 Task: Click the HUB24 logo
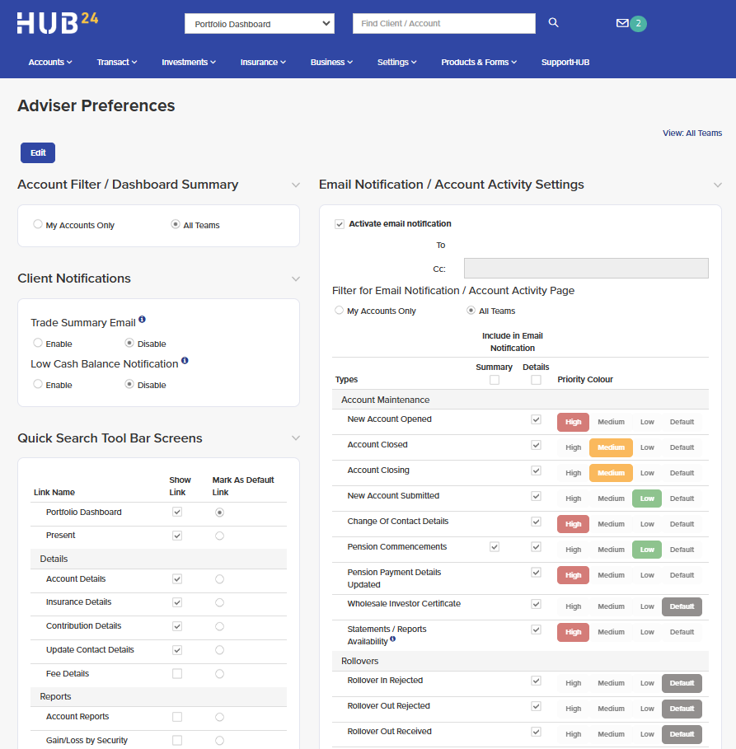click(58, 22)
